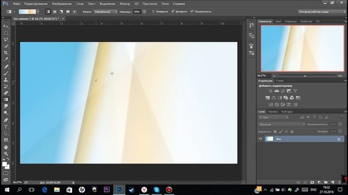Viewport: 348px width, 195px height.
Task: Select the Clone Stamp tool
Action: click(x=6, y=80)
